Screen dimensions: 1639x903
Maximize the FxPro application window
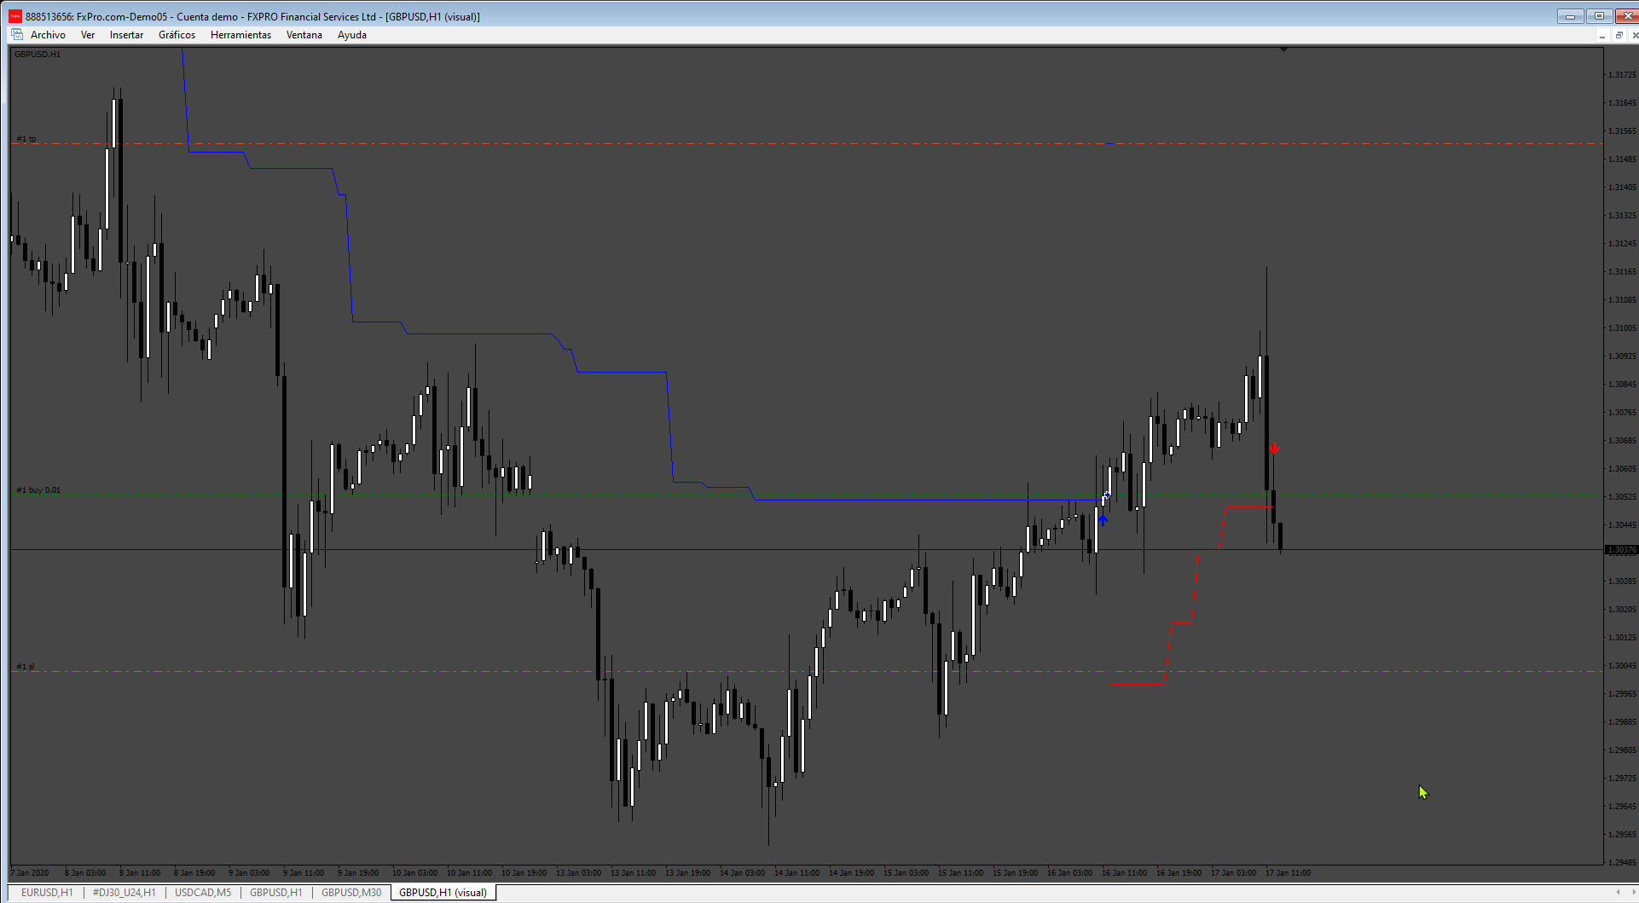pos(1599,16)
